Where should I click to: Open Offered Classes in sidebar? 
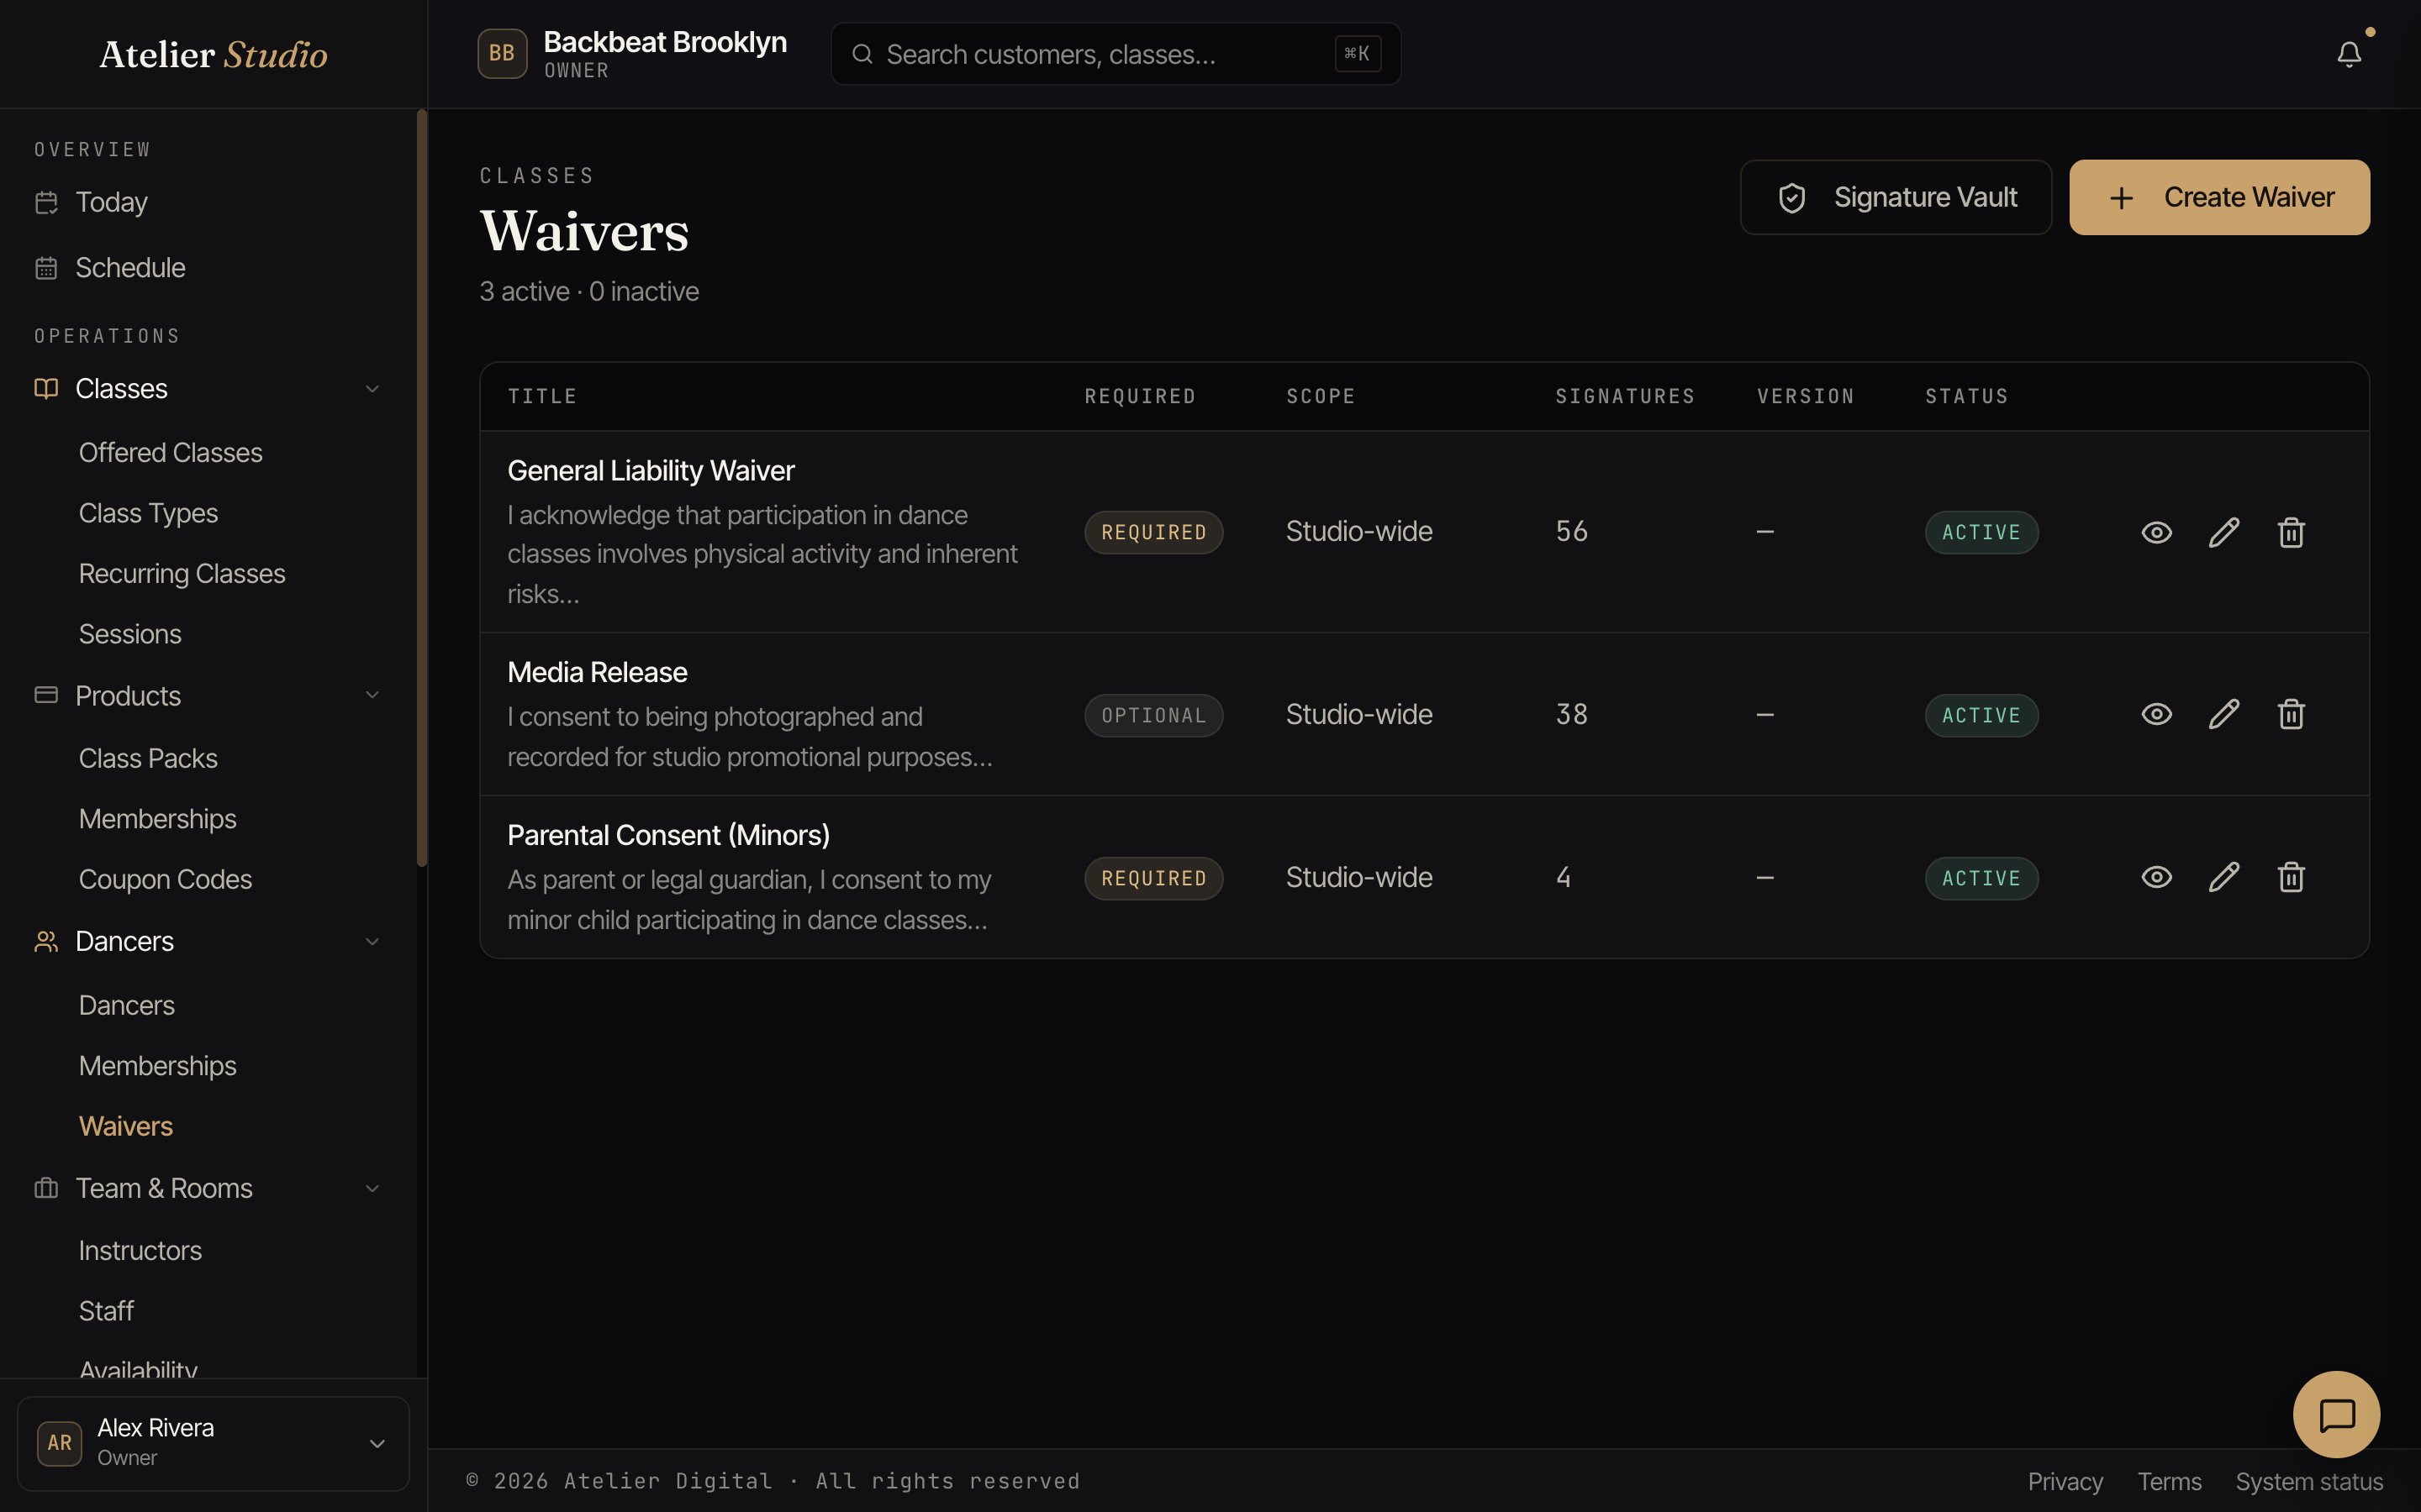click(171, 453)
